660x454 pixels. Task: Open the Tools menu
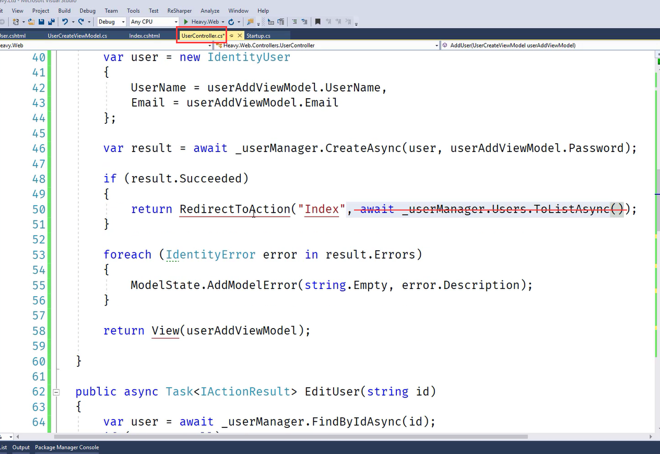click(x=133, y=10)
